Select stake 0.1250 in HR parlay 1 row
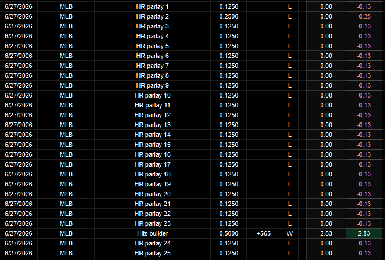 pos(228,6)
